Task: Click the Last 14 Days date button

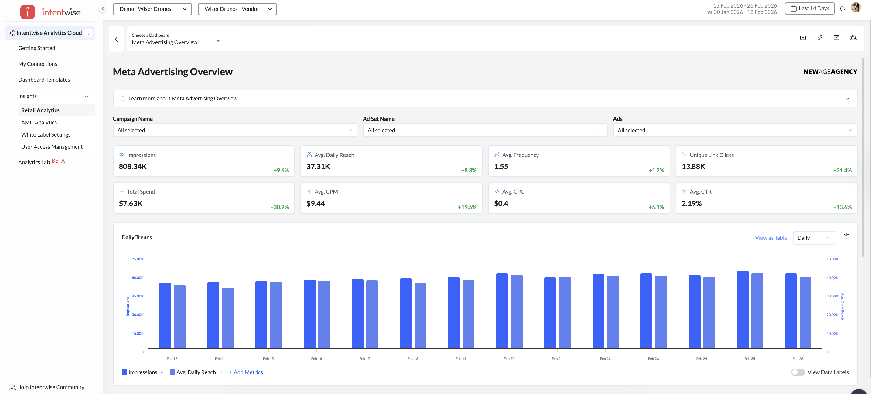Action: (x=809, y=9)
